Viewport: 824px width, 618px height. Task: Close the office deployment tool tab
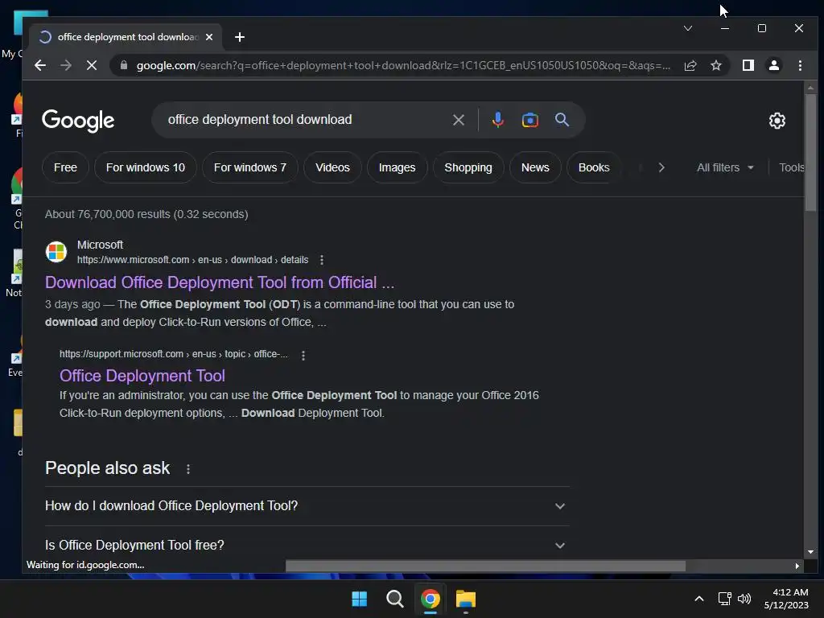point(209,37)
